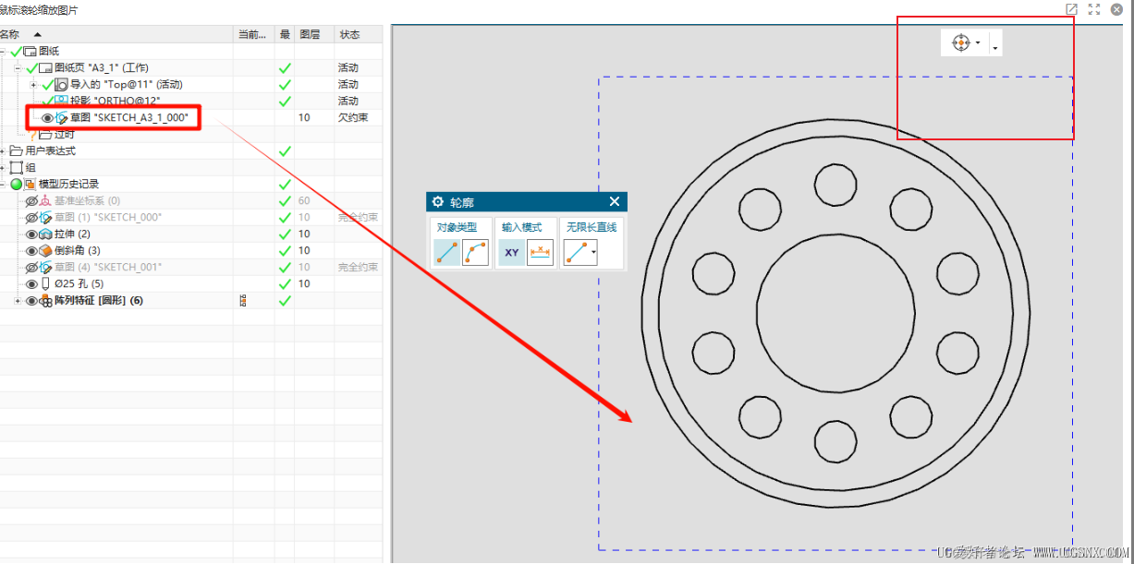
Task: Toggle visibility eye of SKETCH_A3_1_000
Action: point(47,117)
